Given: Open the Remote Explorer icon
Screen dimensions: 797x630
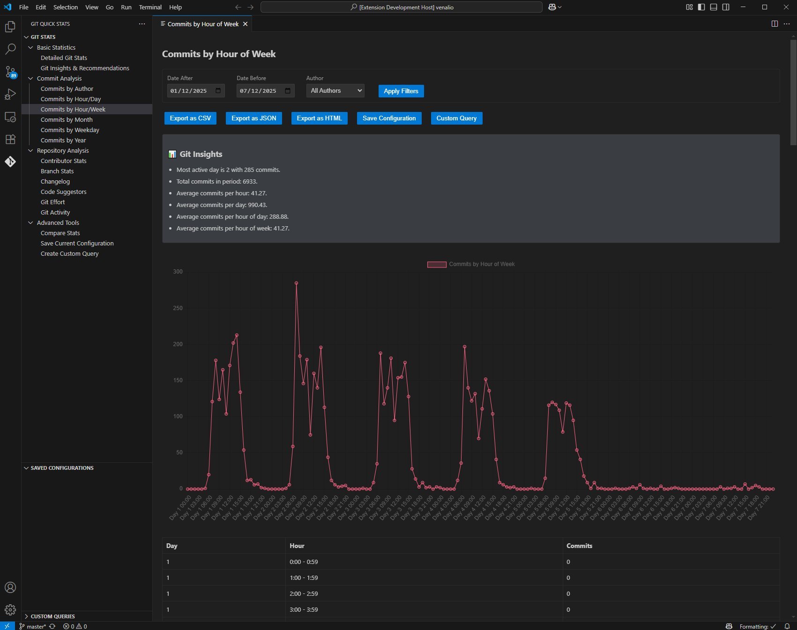Looking at the screenshot, I should tap(10, 117).
